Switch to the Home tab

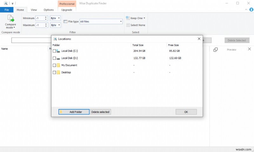[20, 10]
